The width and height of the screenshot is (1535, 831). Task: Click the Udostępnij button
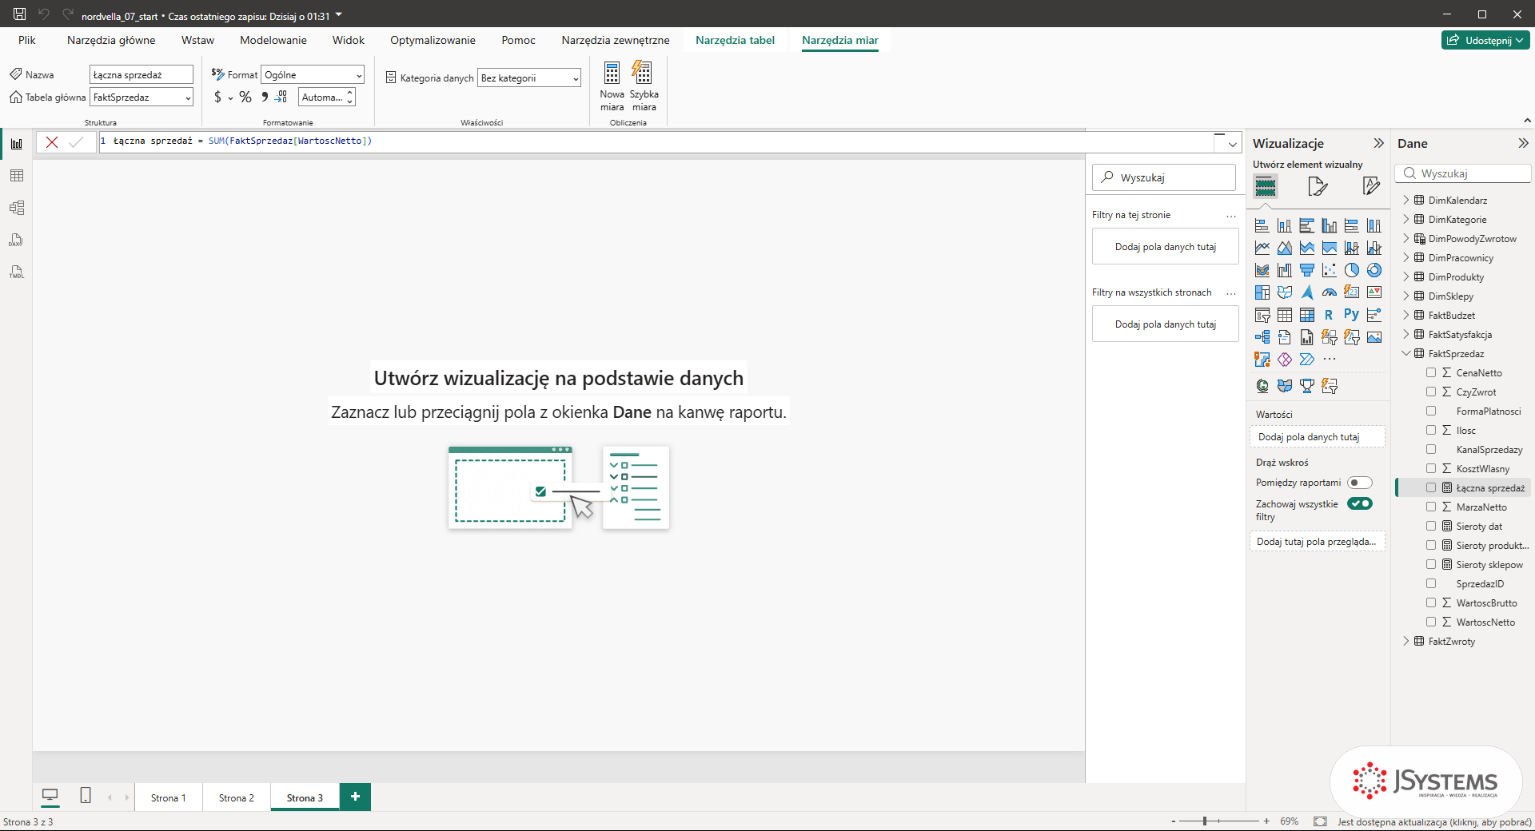click(x=1485, y=40)
